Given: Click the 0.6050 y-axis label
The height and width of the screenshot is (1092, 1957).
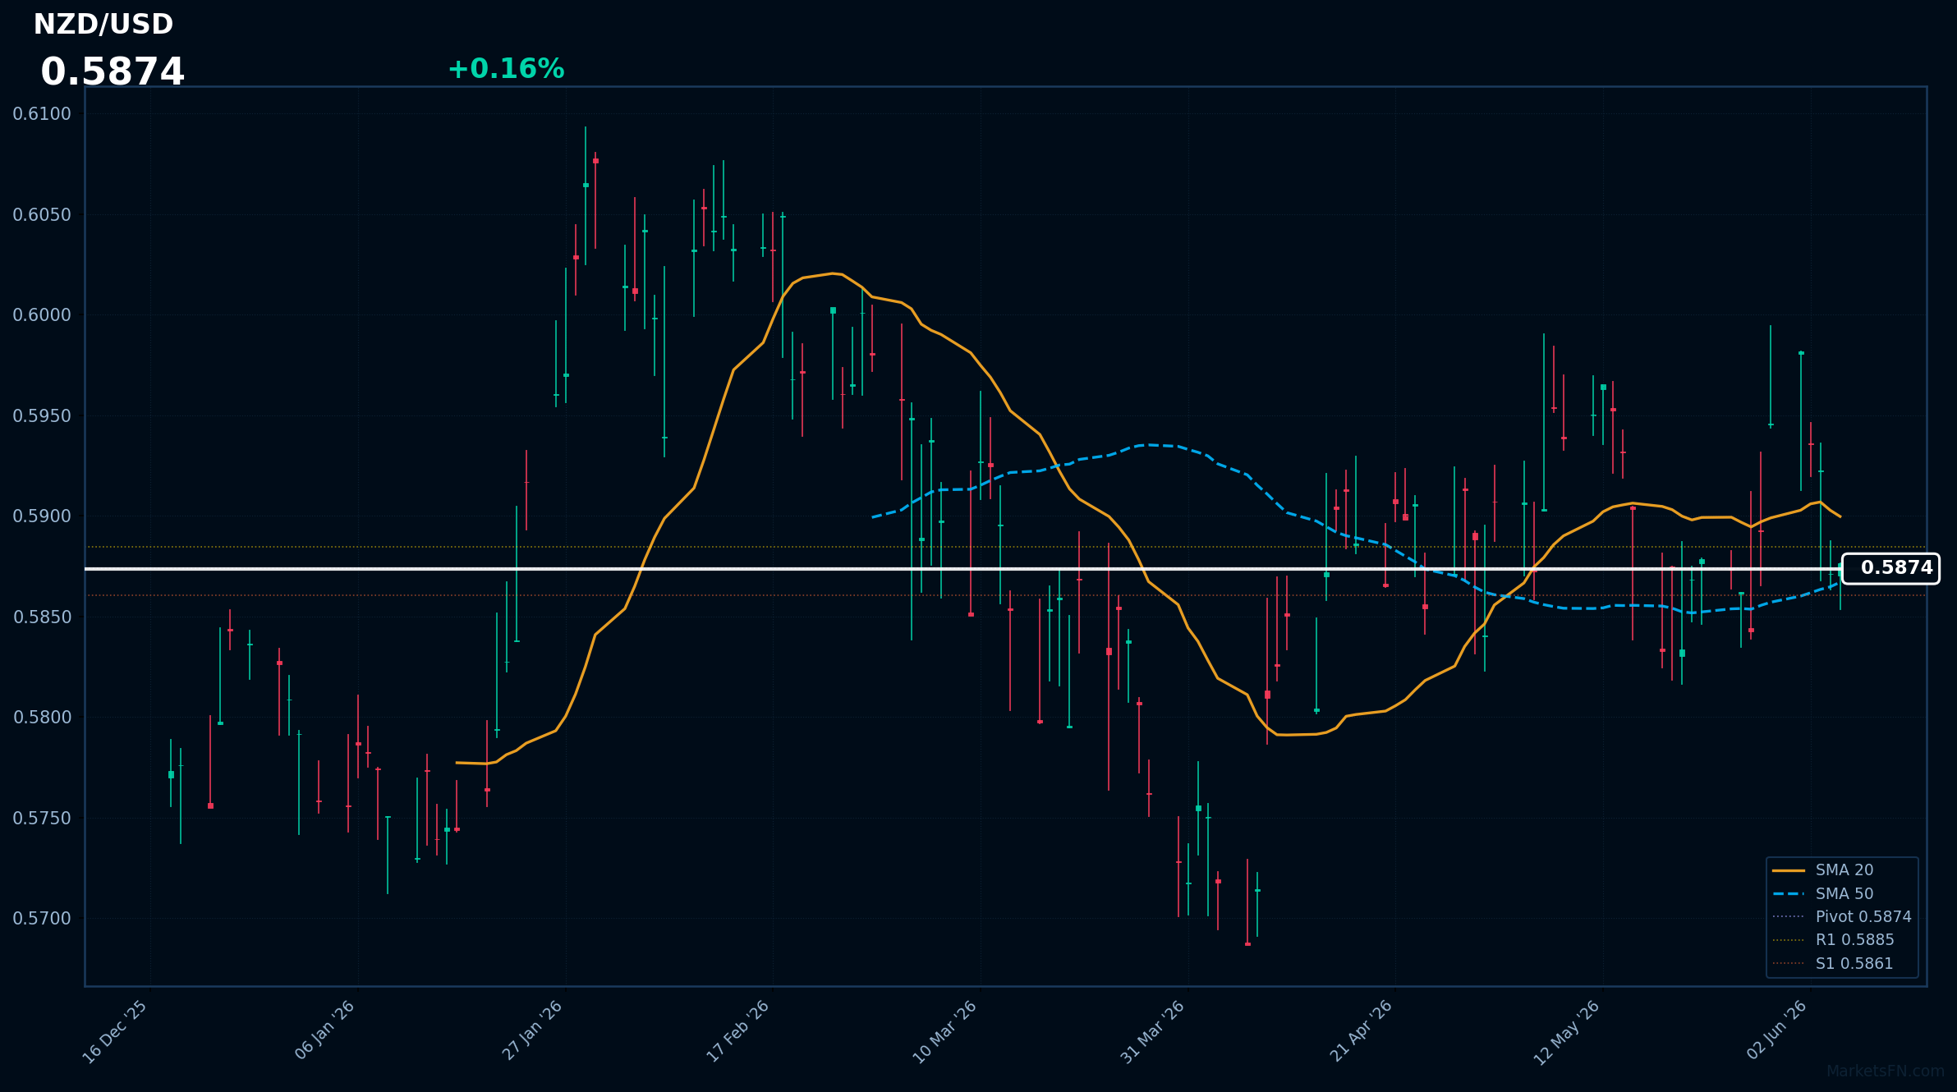Looking at the screenshot, I should tap(42, 215).
